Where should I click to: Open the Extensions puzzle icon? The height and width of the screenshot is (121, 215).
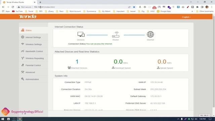click(x=197, y=7)
